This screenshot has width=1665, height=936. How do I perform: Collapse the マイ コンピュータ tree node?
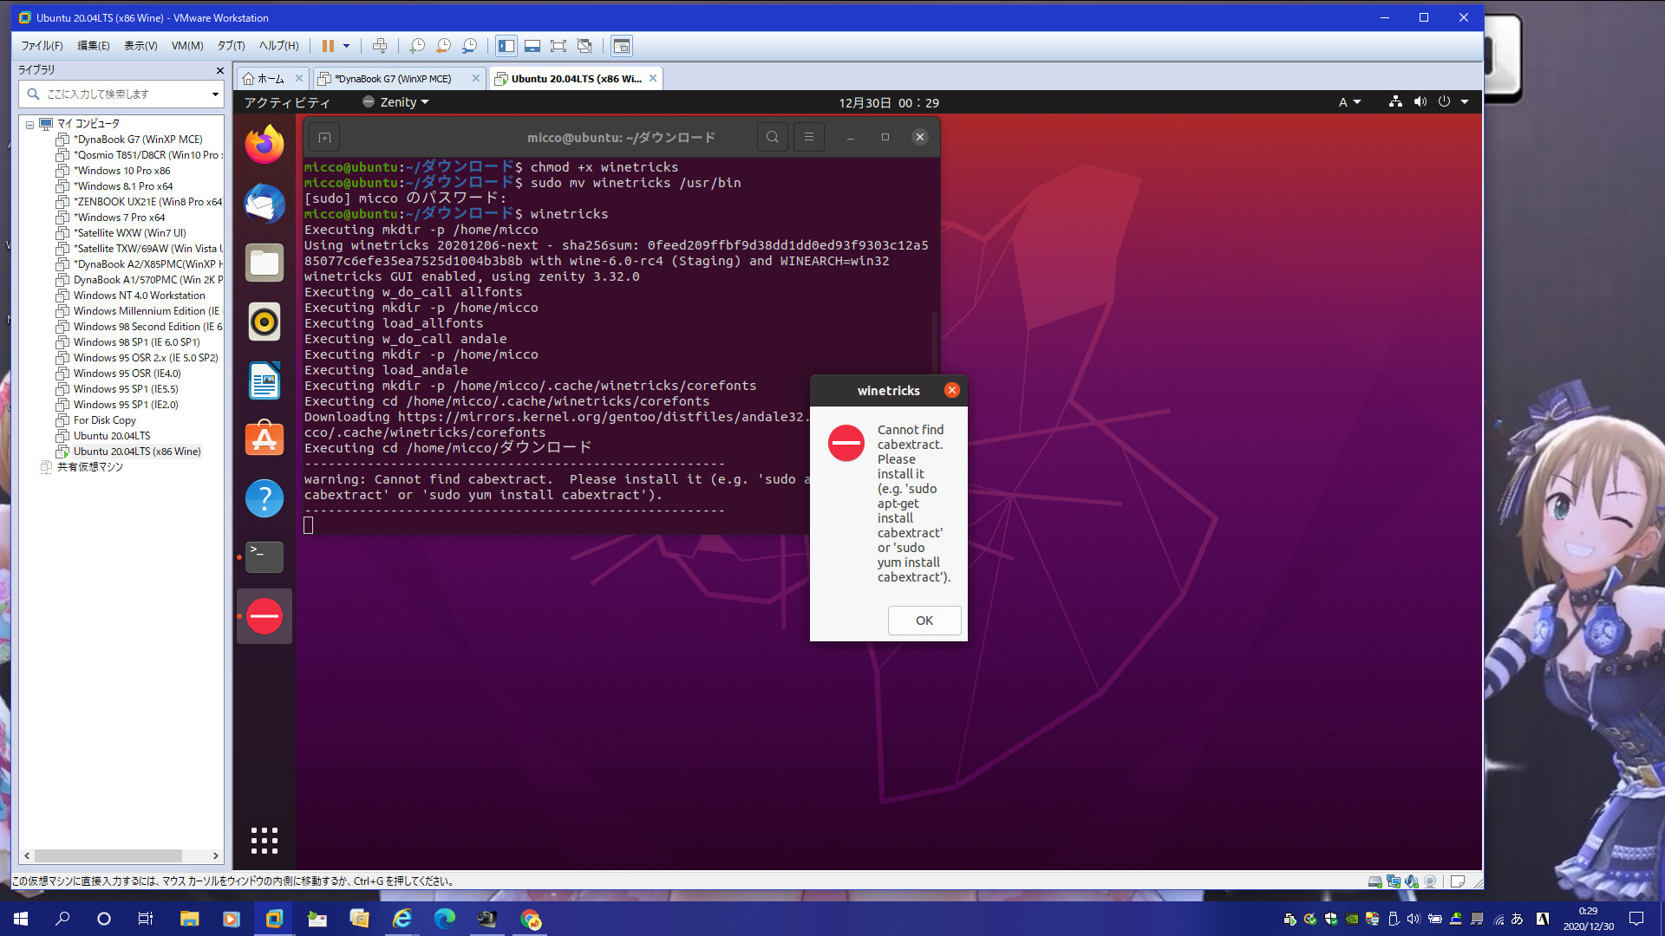[29, 124]
